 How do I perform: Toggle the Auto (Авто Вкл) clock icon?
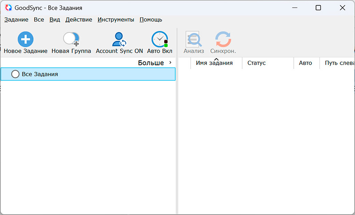click(x=159, y=39)
